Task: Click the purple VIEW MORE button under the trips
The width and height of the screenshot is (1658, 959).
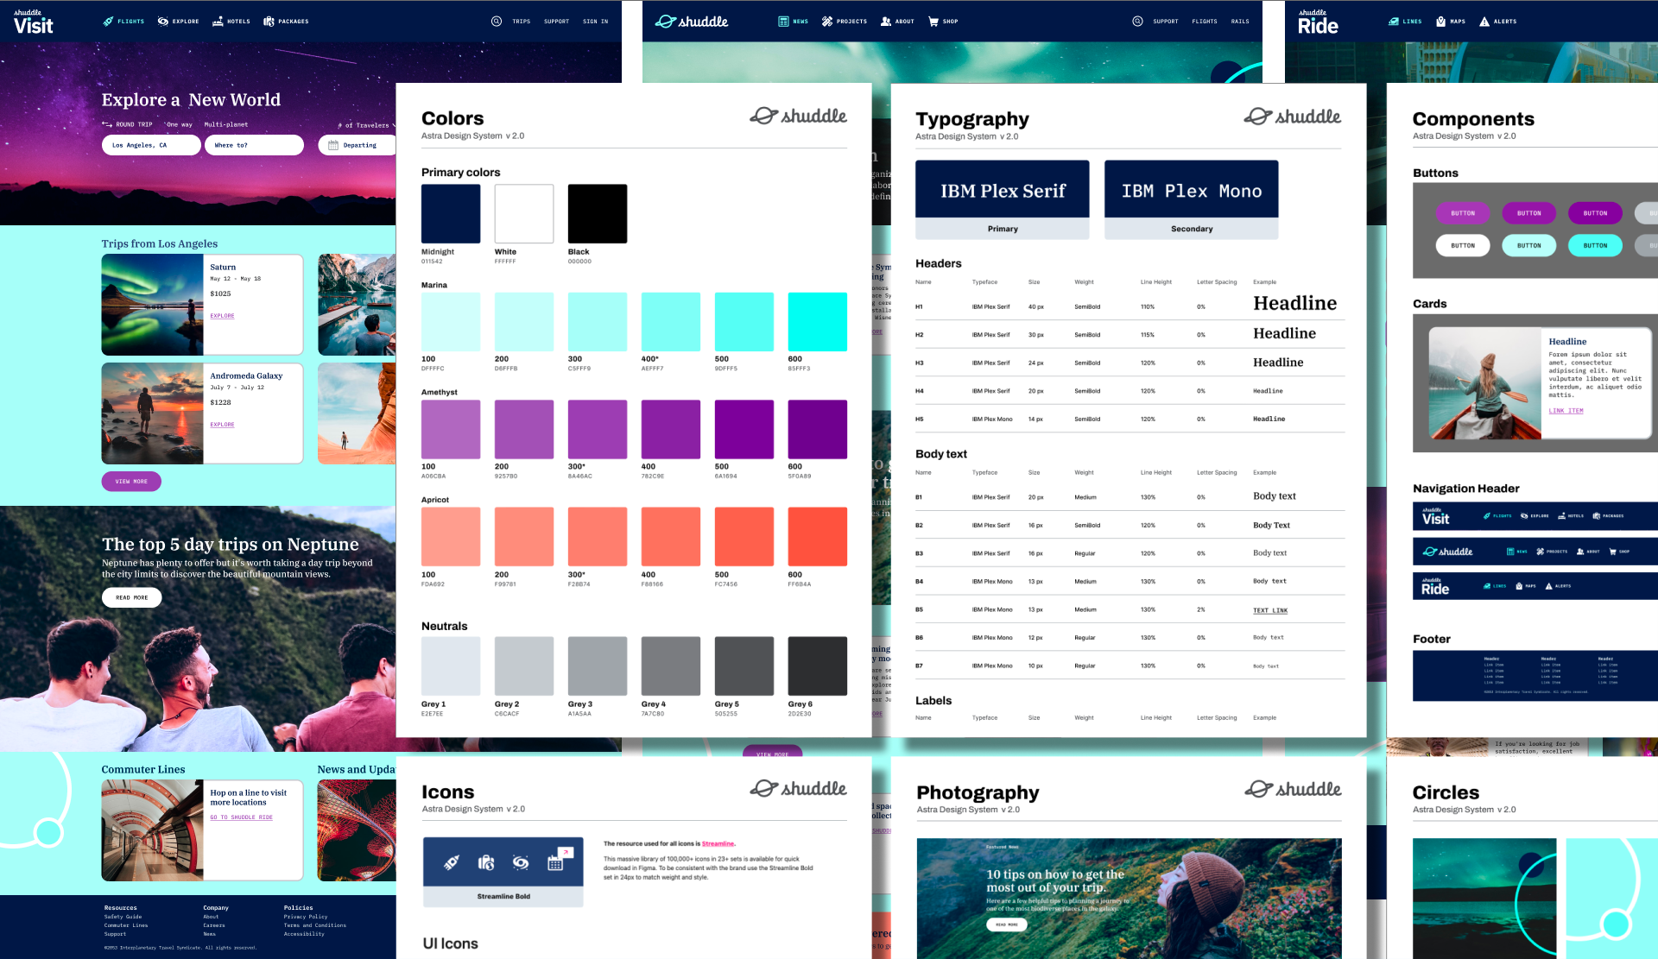Action: [131, 482]
